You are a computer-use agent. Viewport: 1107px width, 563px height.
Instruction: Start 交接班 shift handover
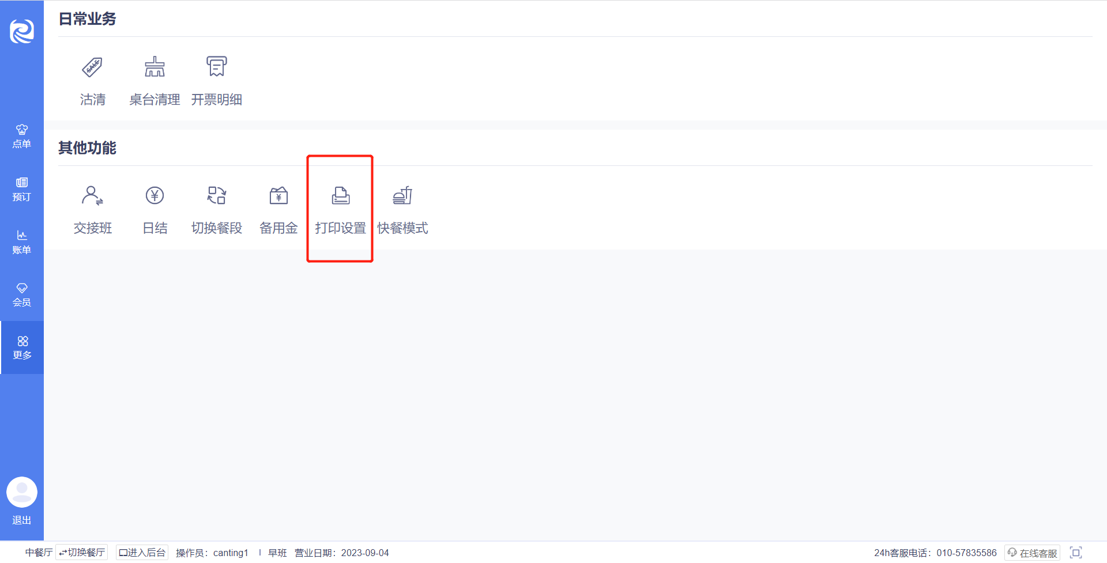[x=92, y=210]
